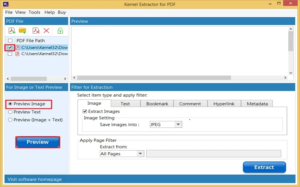Select the Preview Image radio button
The height and width of the screenshot is (187, 300).
10,104
